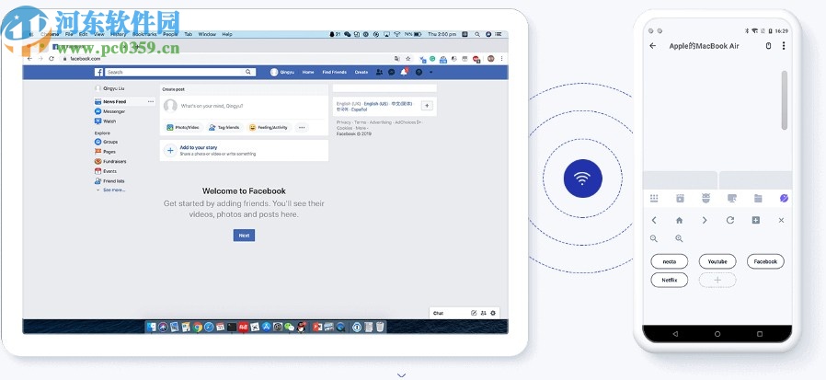
Task: Open the screen mirror tab on phone
Action: click(731, 198)
